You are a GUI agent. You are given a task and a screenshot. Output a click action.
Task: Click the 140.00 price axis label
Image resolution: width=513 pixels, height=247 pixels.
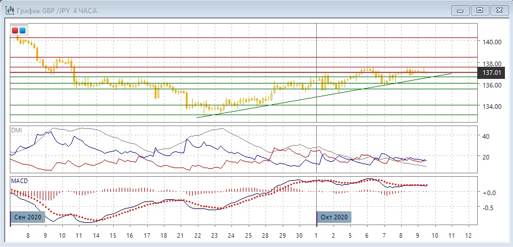(492, 42)
